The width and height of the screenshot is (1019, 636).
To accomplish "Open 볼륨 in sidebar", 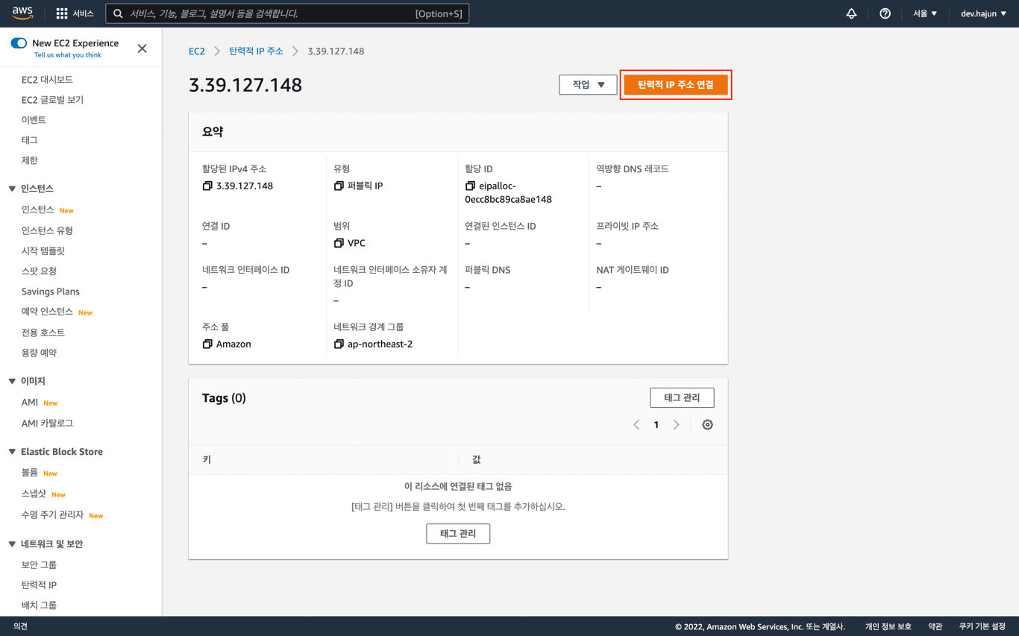I will pyautogui.click(x=29, y=473).
